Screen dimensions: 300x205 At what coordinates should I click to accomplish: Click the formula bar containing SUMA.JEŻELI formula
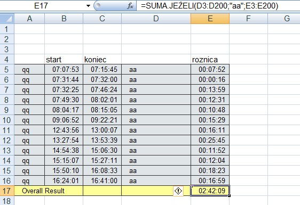click(218, 6)
